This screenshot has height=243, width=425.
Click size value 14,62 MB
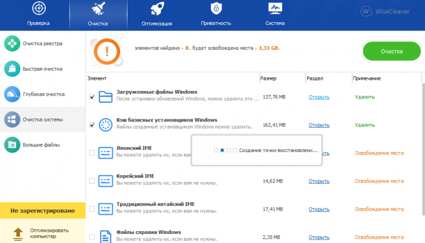coord(273,181)
